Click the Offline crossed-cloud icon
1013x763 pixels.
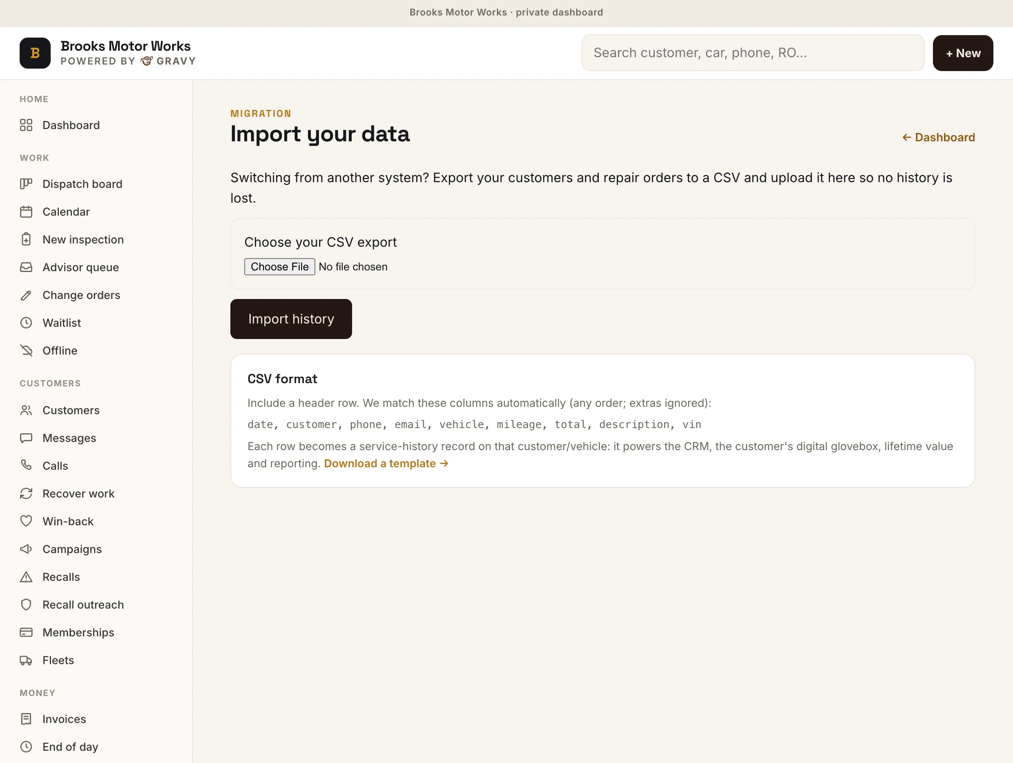pos(26,350)
